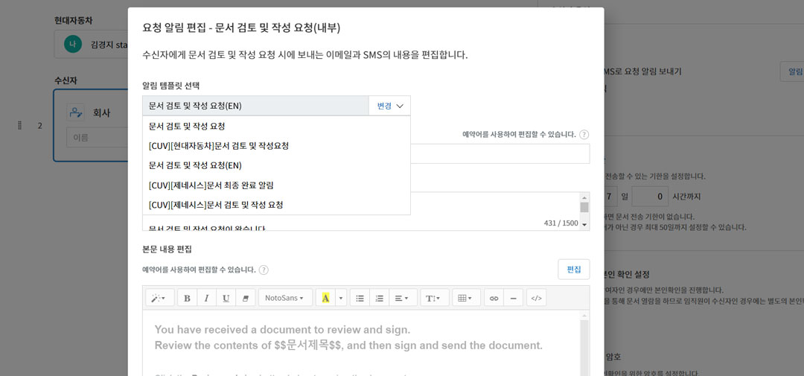Click the selected template field 문서 검토 및 작성 요청(EN)
Viewport: 804px width, 376px height.
(255, 106)
